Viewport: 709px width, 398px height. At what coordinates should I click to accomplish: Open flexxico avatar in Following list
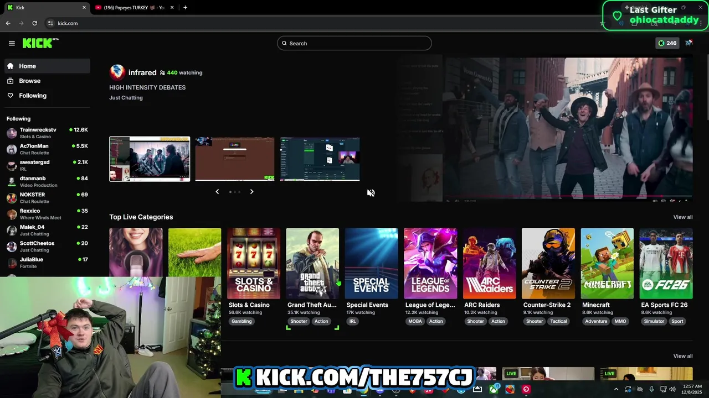tap(12, 214)
